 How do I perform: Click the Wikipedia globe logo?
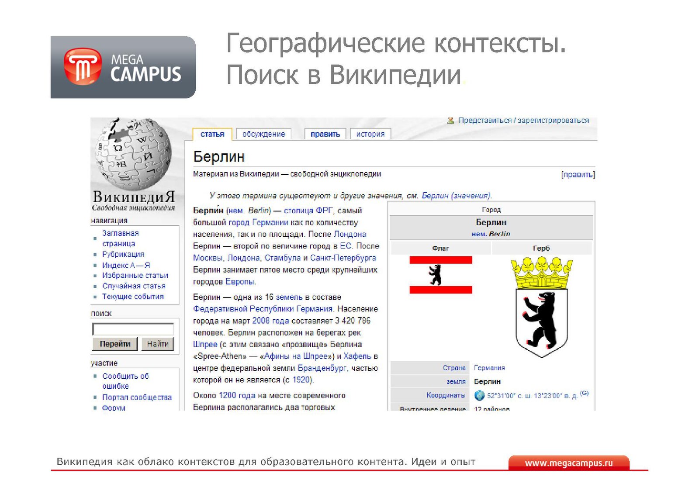134,153
